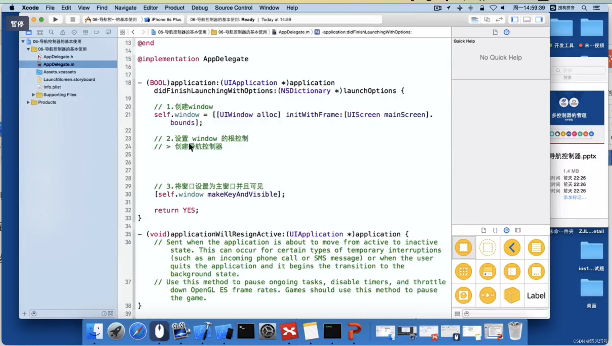Click the object library filter field
The height and width of the screenshot is (346, 612).
click(505, 314)
